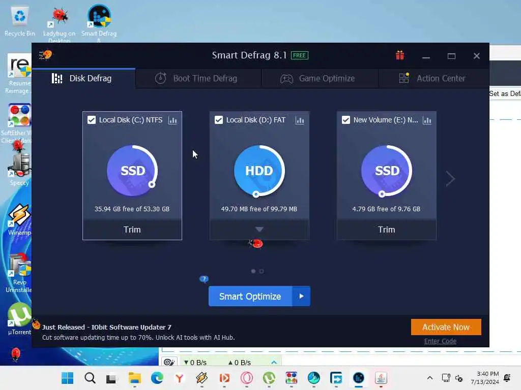Open the IObit Software Updater 7 news banner
Screen dimensions: 521x390
tap(138, 332)
